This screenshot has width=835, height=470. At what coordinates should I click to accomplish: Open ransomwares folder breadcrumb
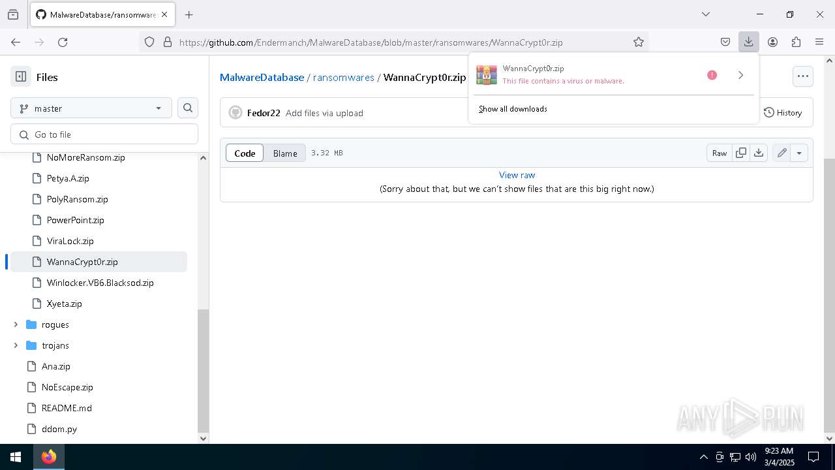click(344, 77)
